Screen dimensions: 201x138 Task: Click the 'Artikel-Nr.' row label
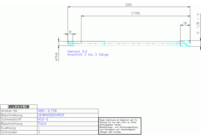(x=10, y=111)
